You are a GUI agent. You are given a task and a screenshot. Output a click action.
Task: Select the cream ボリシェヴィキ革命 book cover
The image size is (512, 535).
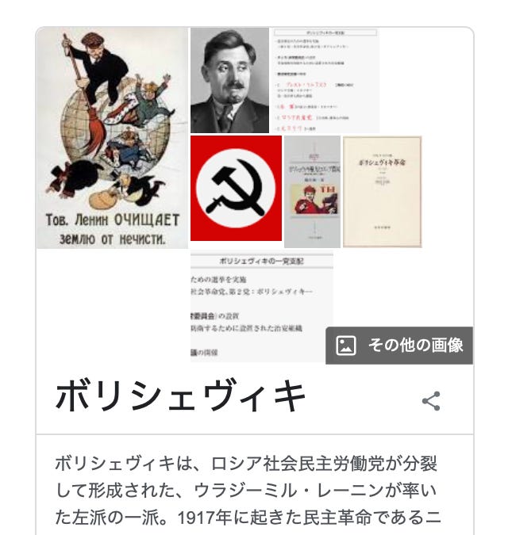(x=383, y=192)
